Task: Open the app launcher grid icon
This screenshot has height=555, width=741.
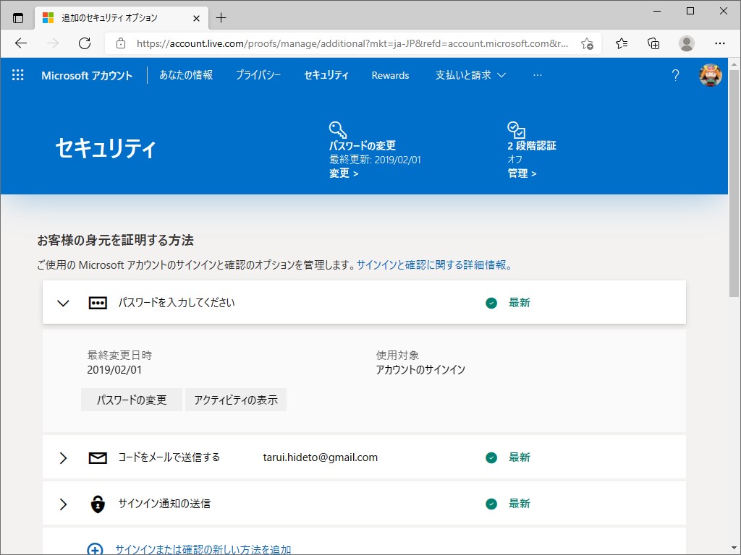Action: pos(17,74)
